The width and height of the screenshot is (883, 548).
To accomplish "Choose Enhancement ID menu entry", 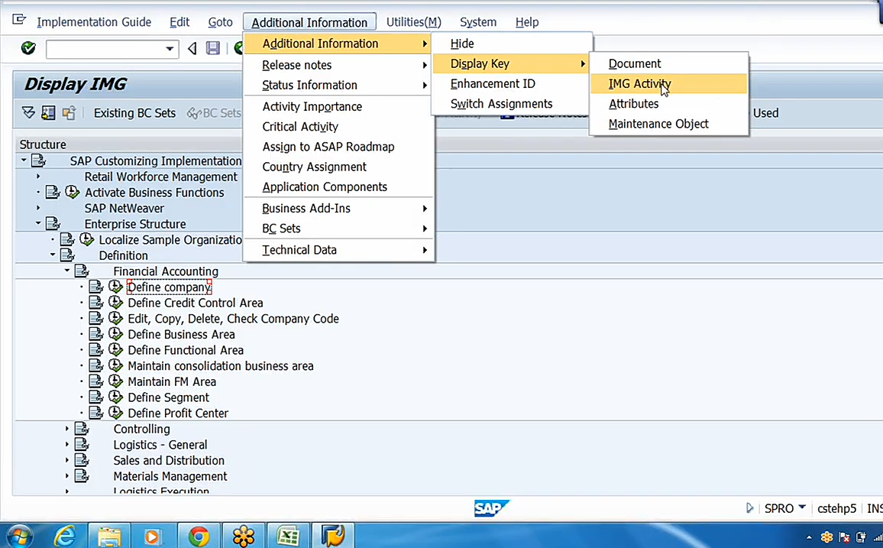I will tap(511, 83).
